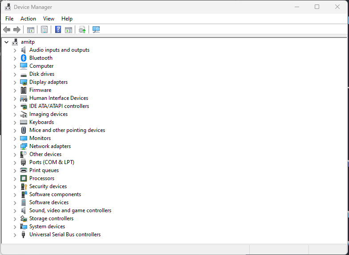
Task: Select the amitp root label
Action: coord(28,42)
